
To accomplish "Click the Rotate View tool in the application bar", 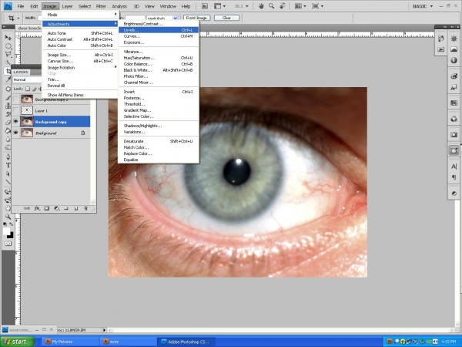I will point(282,6).
